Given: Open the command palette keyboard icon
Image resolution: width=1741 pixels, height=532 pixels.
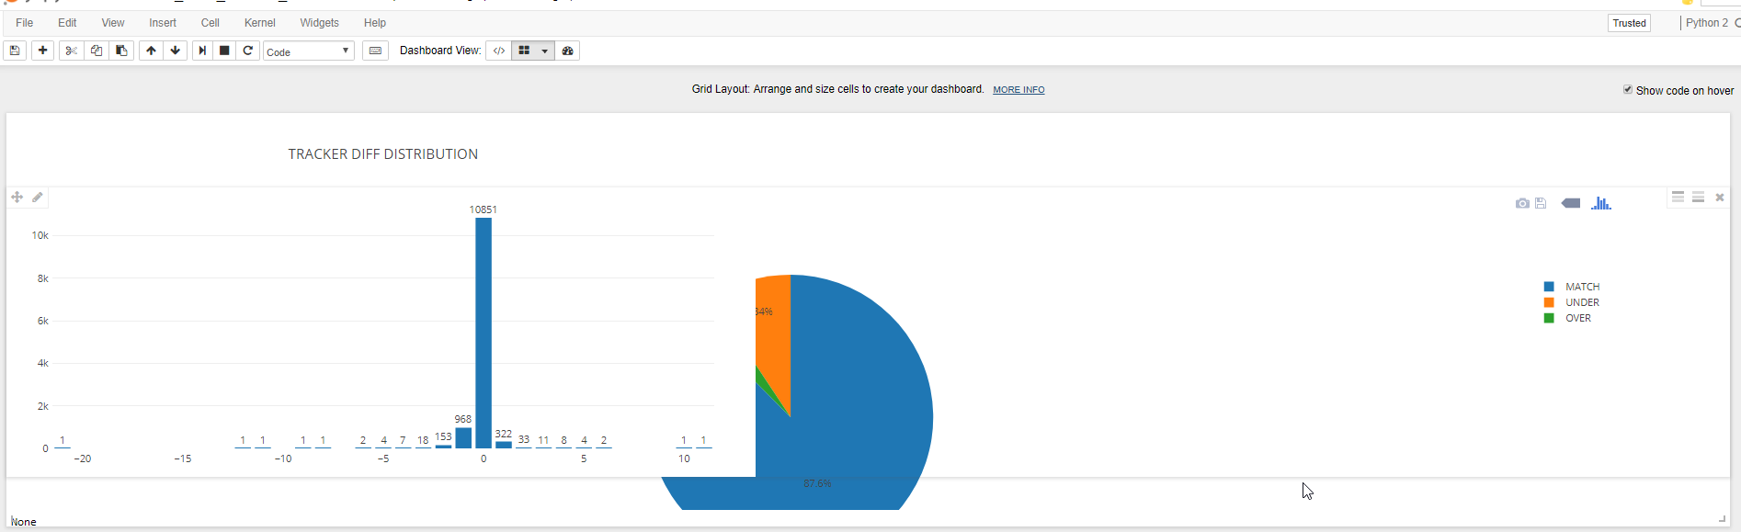Looking at the screenshot, I should coord(375,51).
